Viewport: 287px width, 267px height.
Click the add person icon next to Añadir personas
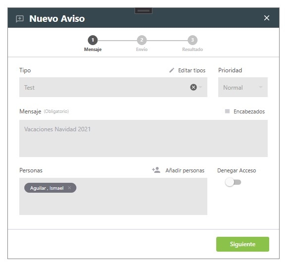156,170
